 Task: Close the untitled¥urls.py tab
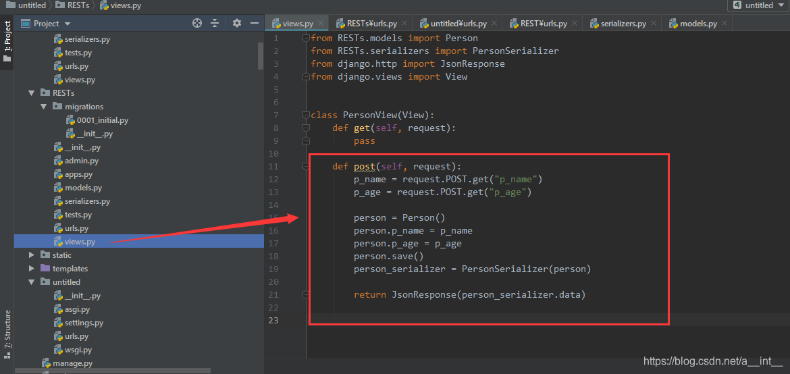(494, 23)
